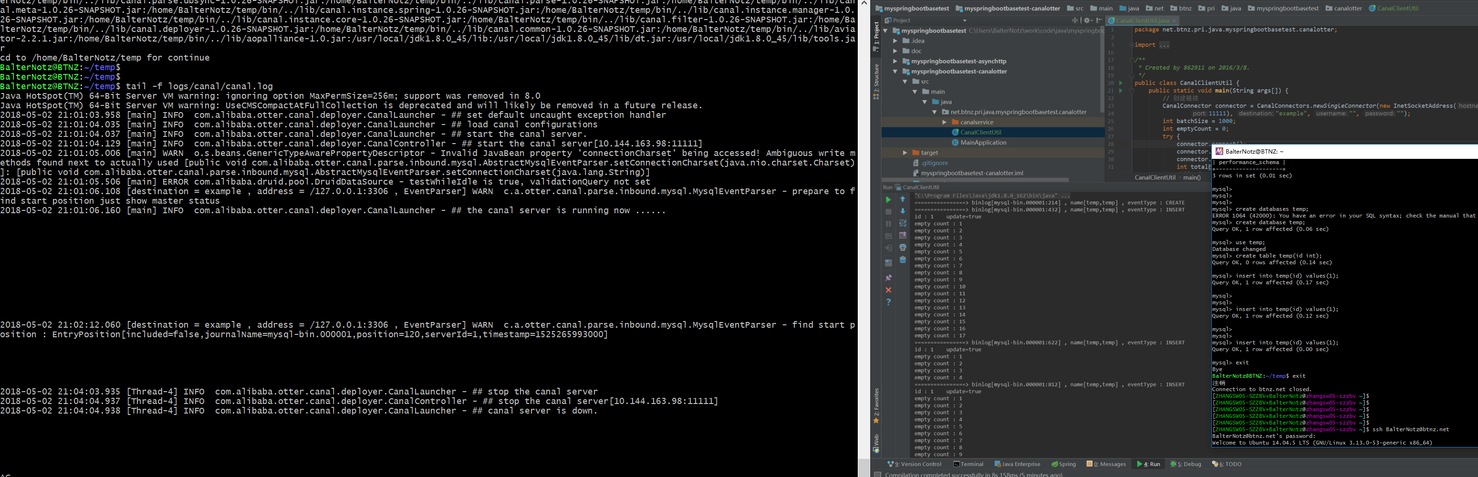Click the 9: Version Control button
The height and width of the screenshot is (477, 1478).
click(915, 465)
